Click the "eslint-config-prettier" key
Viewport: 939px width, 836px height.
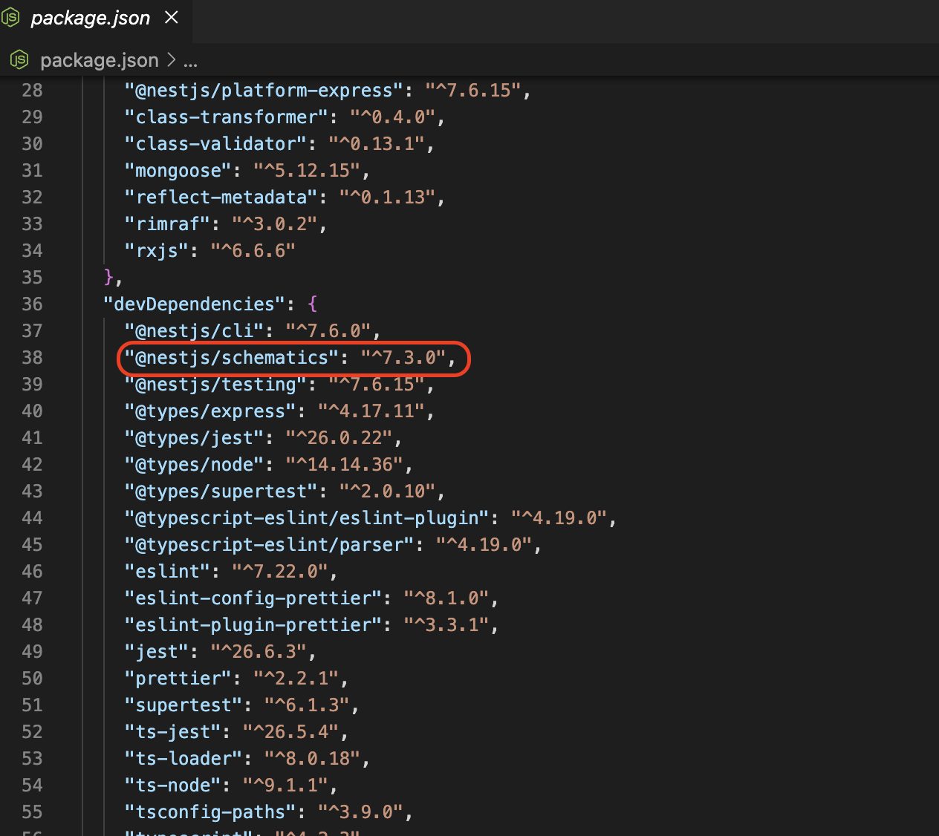253,598
